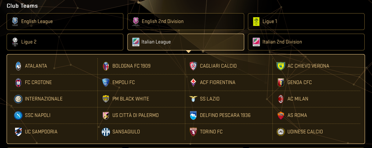Click the SSC Napoli crest icon
Screen dimensions: 372x148
pos(18,115)
